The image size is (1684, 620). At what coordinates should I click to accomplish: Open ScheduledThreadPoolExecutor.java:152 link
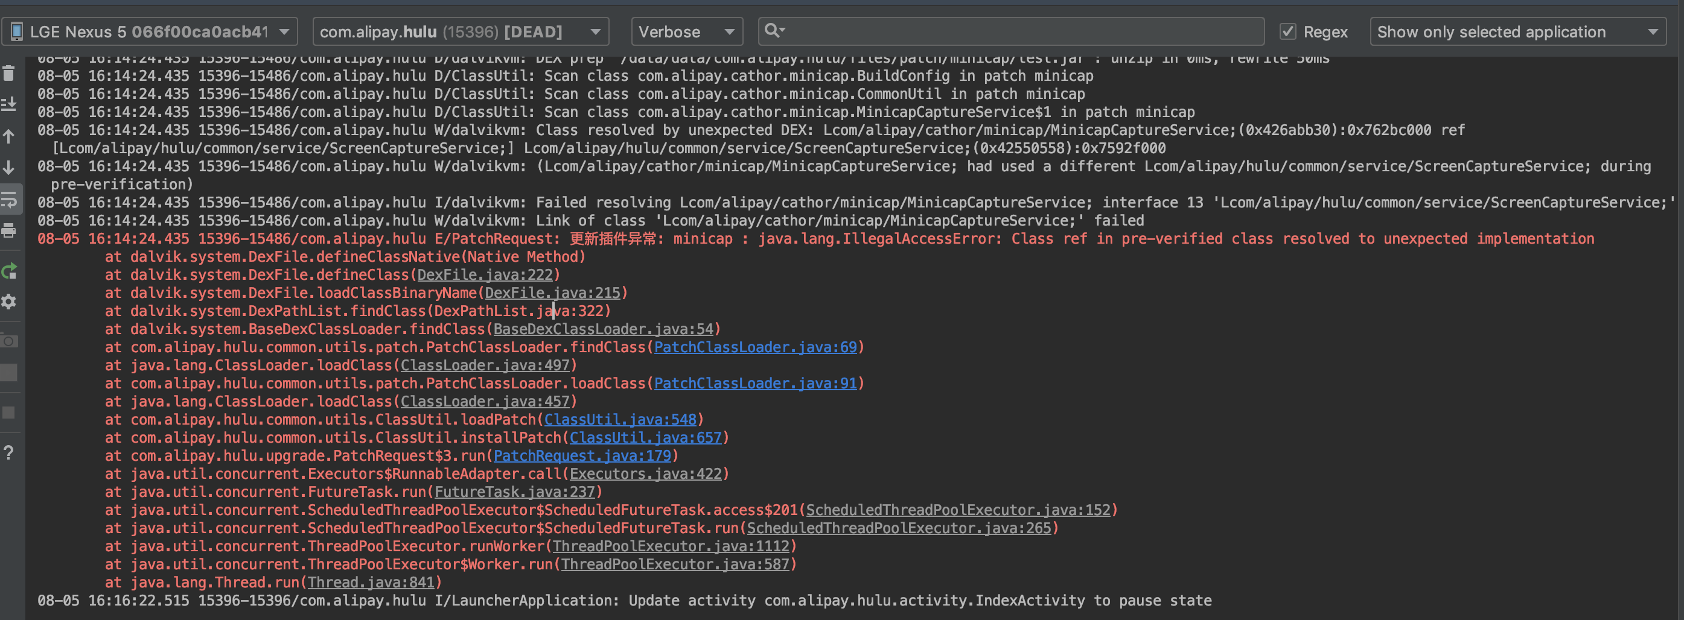958,510
